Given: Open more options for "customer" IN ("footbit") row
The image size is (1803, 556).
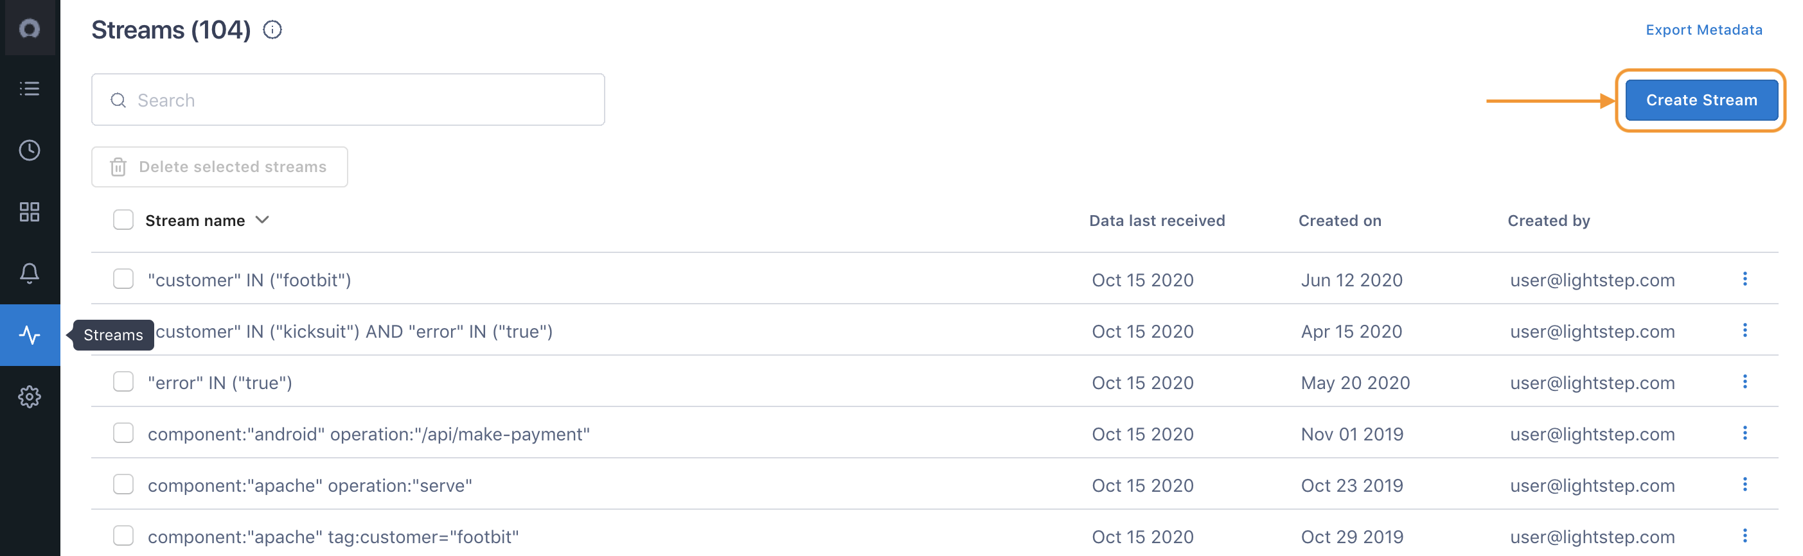Looking at the screenshot, I should click(x=1744, y=279).
